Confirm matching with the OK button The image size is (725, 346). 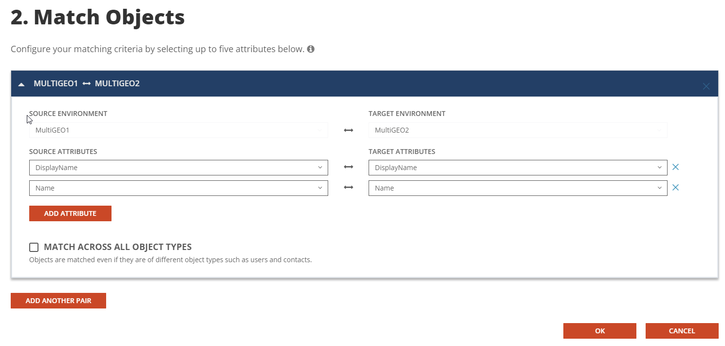[599, 331]
